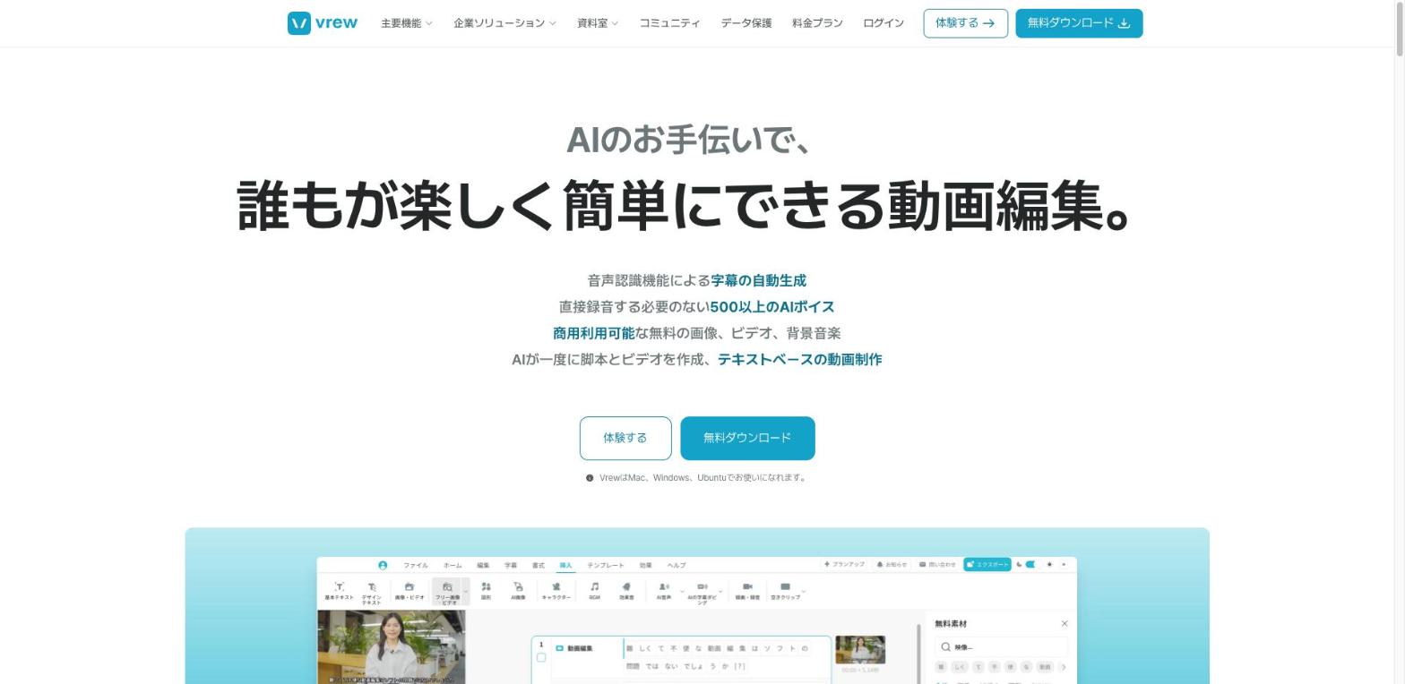The height and width of the screenshot is (684, 1405).
Task: Click the 効果音 sound effect icon
Action: 626,587
